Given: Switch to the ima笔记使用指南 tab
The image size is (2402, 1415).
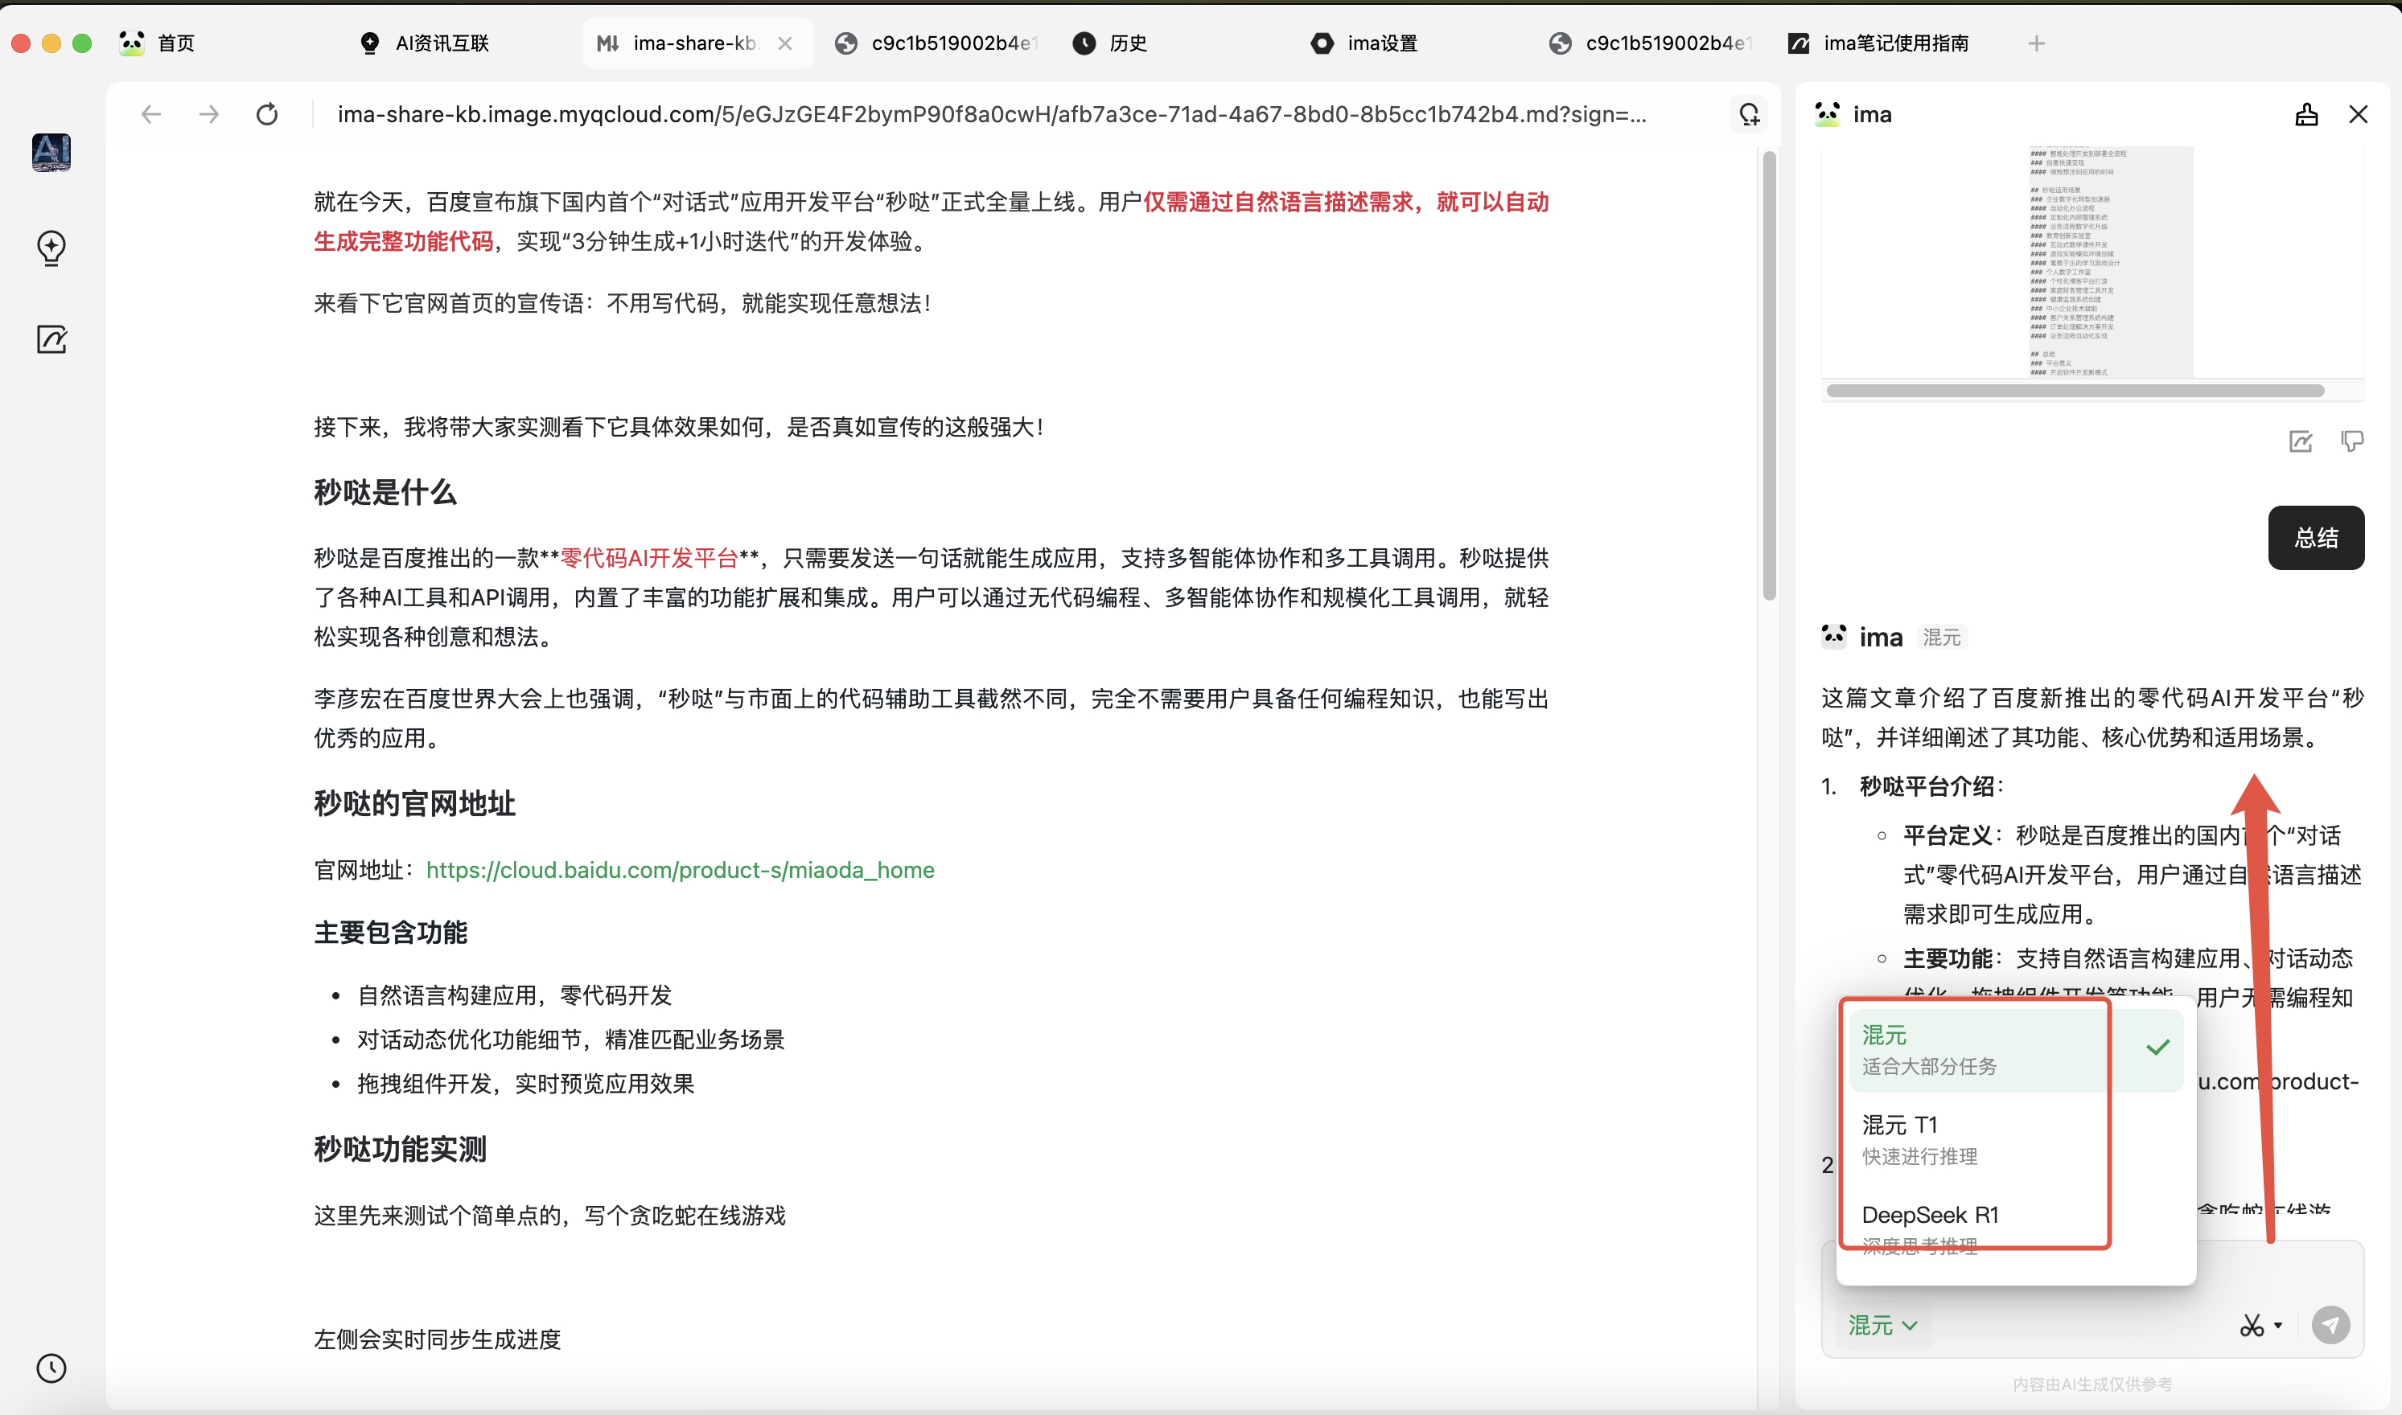Looking at the screenshot, I should coord(1879,43).
